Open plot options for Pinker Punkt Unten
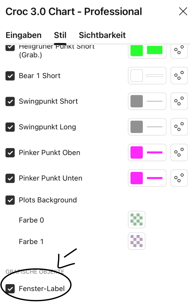194x305 pixels. point(179,178)
